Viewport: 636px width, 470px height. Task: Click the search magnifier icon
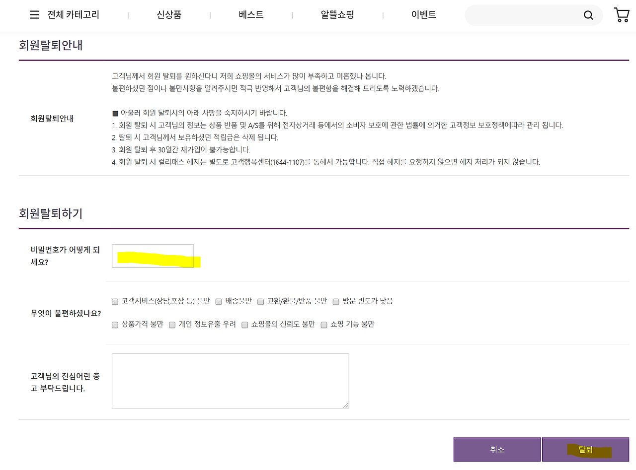(x=588, y=15)
